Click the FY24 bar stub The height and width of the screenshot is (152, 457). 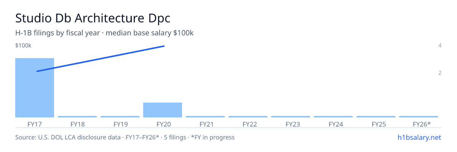(x=333, y=117)
